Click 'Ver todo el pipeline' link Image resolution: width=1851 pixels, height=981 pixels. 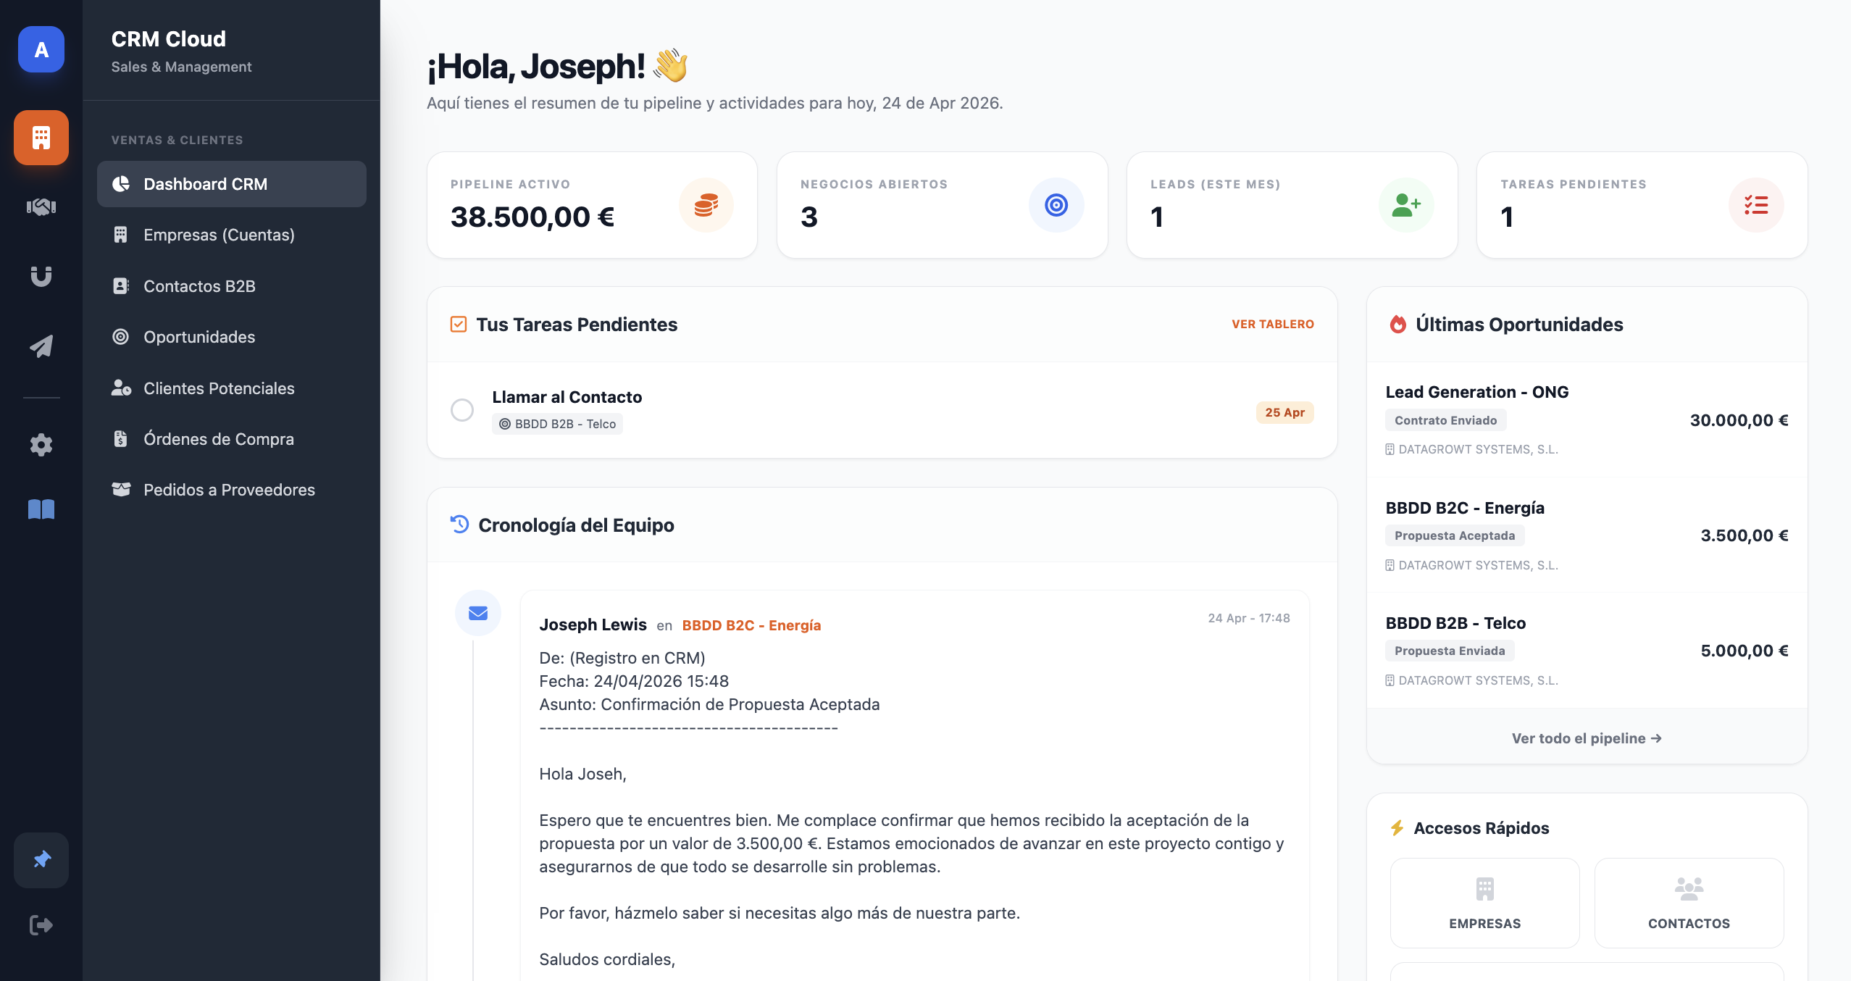point(1586,738)
